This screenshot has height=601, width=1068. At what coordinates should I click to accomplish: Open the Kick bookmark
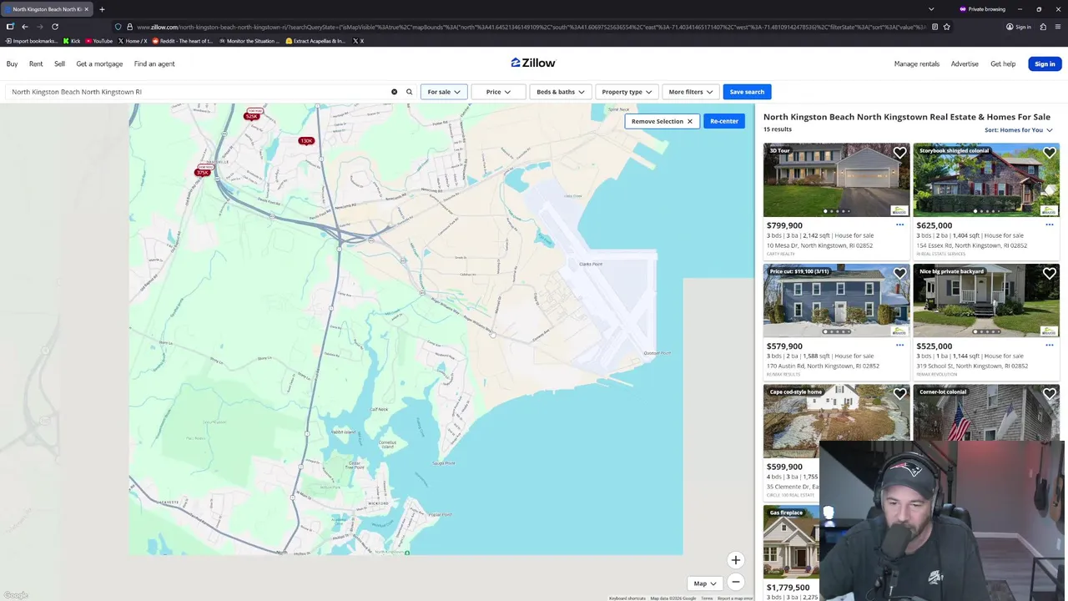coord(72,41)
